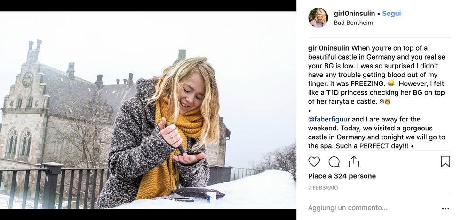Open the Bad Bentheim location link

click(x=353, y=23)
